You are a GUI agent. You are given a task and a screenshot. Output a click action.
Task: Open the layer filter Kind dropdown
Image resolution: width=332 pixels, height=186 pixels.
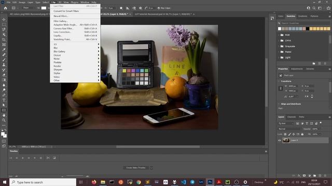(286, 123)
